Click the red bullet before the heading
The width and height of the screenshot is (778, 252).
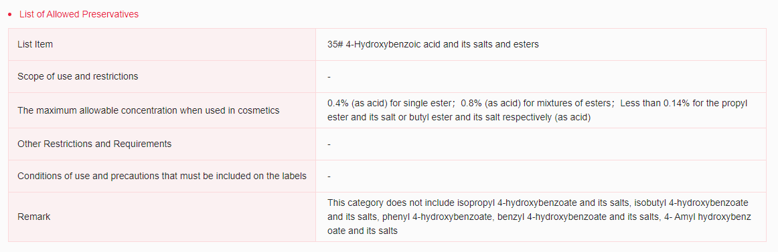coord(10,15)
